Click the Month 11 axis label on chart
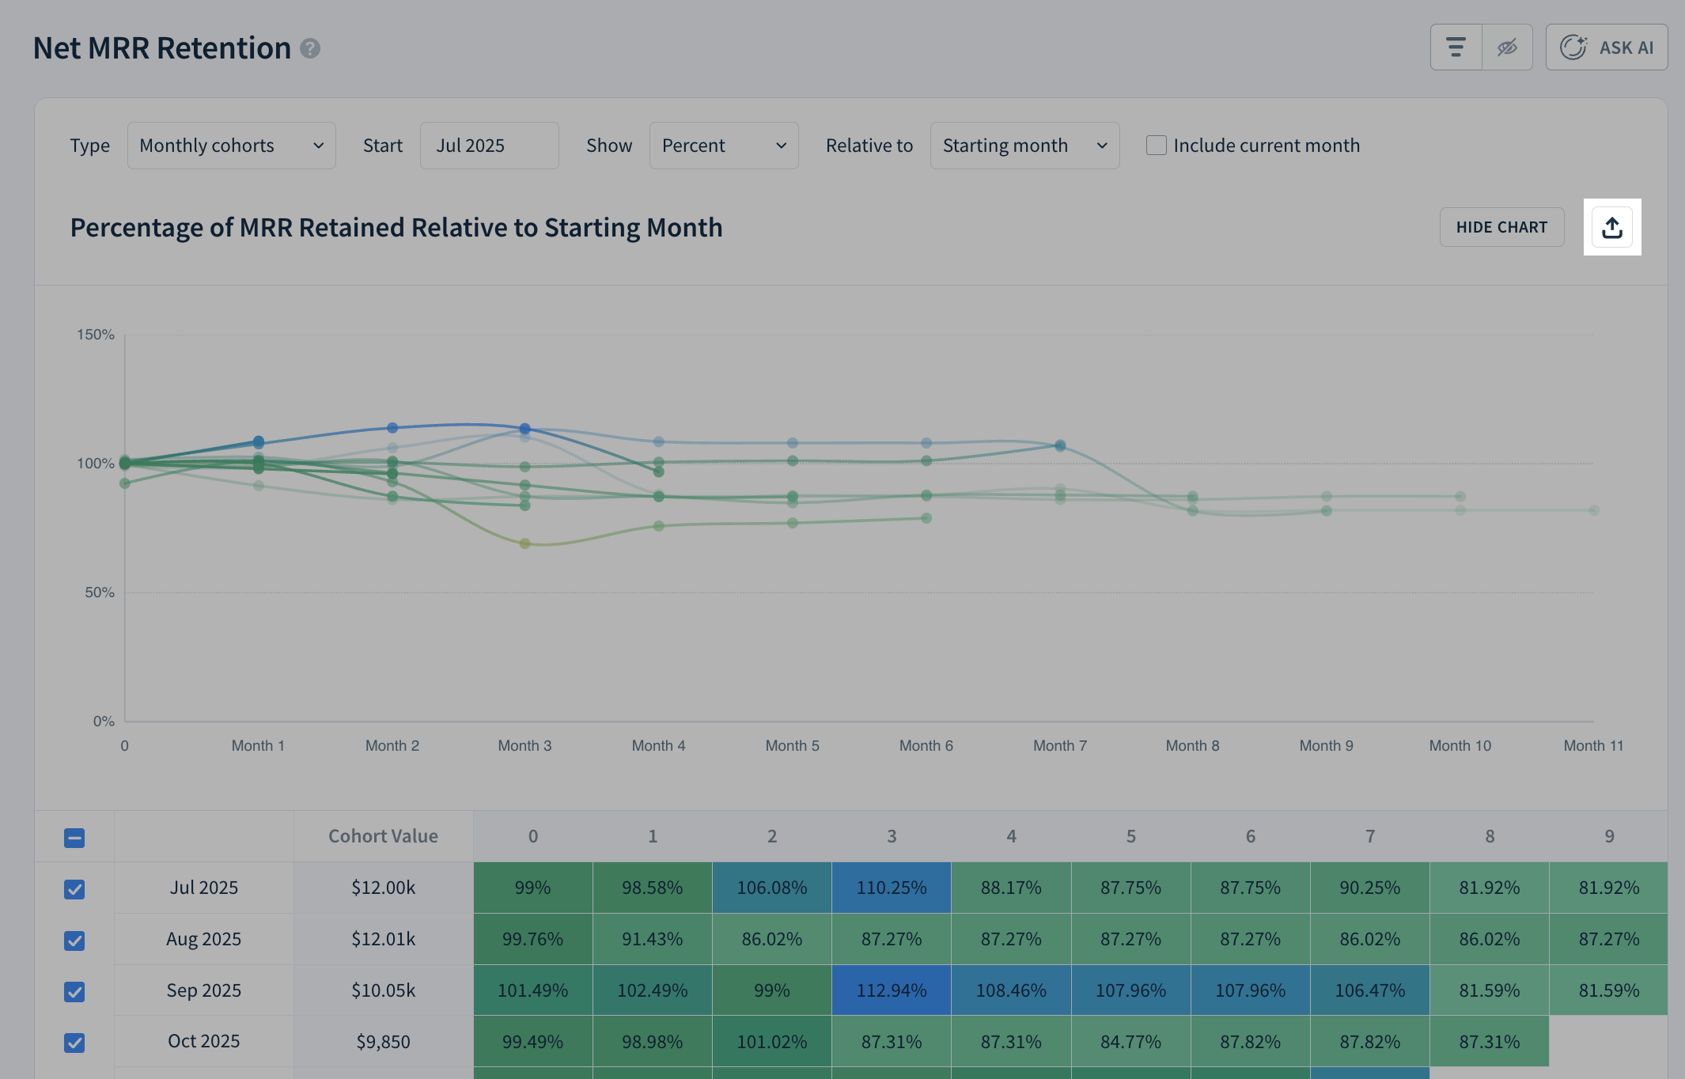The width and height of the screenshot is (1685, 1079). (x=1593, y=745)
